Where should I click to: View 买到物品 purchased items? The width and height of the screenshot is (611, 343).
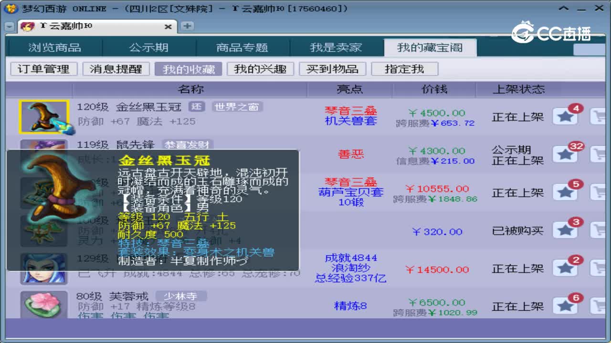(x=333, y=69)
